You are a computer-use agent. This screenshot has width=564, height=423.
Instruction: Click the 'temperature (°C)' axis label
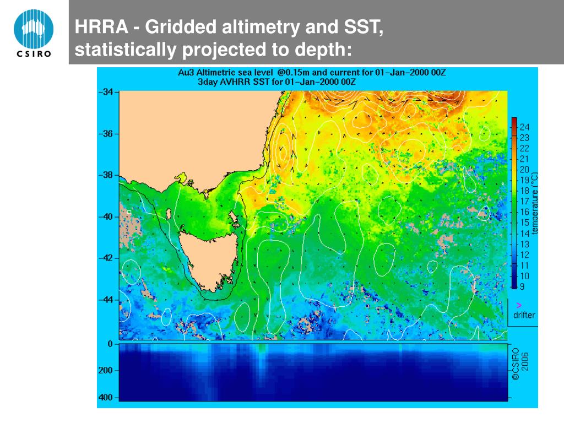535,204
